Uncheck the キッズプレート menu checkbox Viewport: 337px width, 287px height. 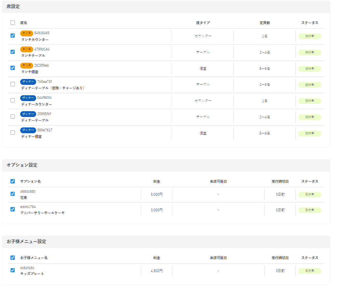coord(13,270)
